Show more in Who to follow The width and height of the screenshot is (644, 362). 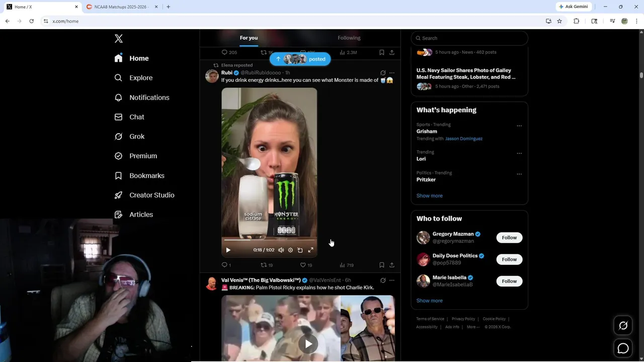(430, 301)
